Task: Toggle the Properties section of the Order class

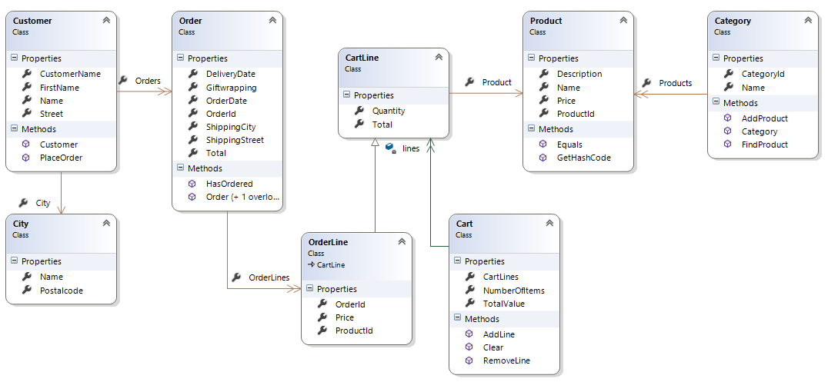Action: [181, 58]
